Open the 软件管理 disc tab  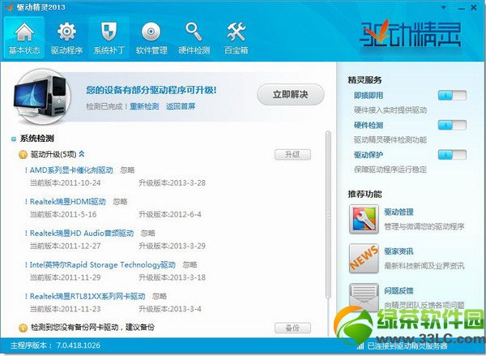pos(151,37)
